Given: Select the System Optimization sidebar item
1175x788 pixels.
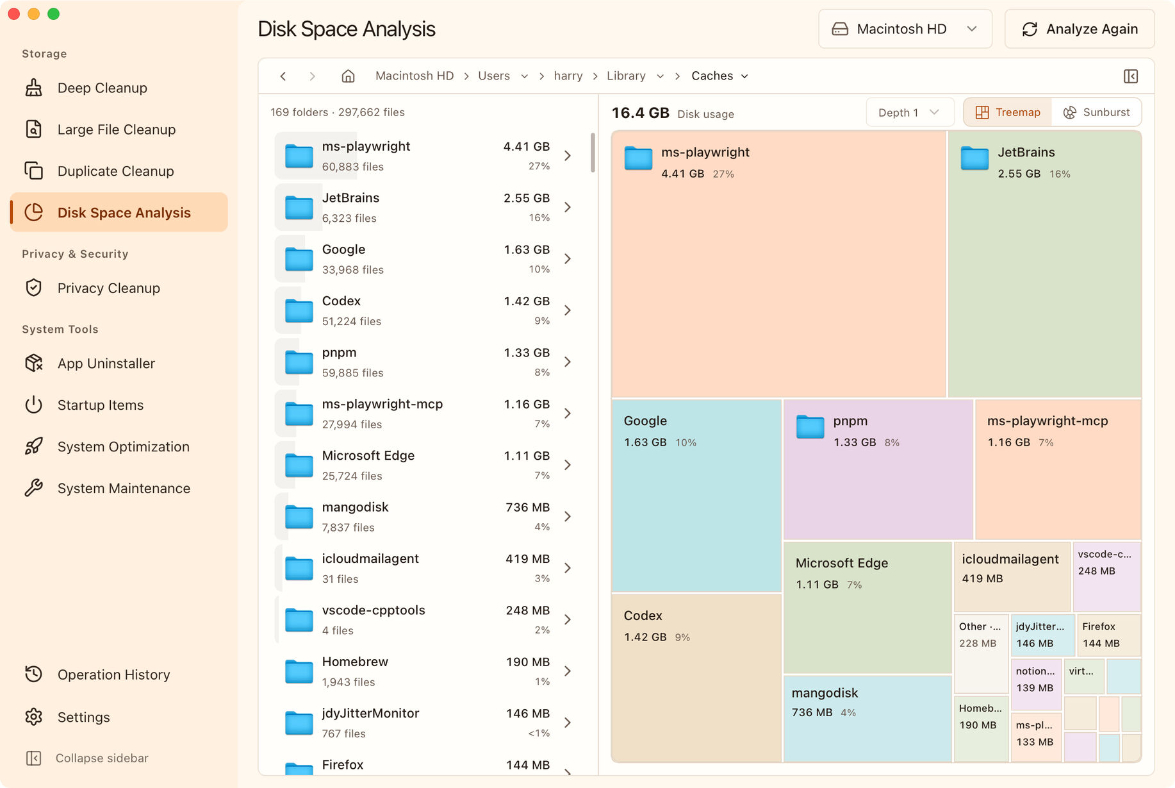Looking at the screenshot, I should [x=119, y=447].
